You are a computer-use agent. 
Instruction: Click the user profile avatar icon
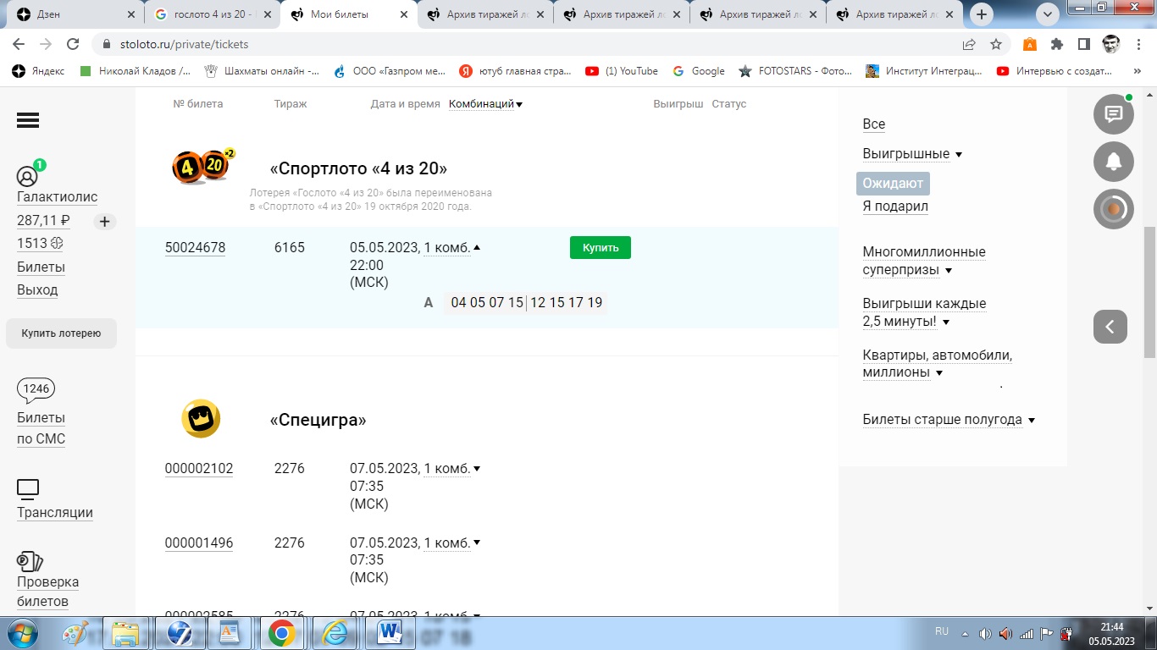click(27, 176)
